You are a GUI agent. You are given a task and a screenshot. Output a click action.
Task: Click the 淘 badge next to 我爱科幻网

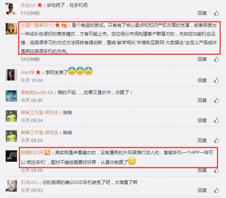click(47, 152)
